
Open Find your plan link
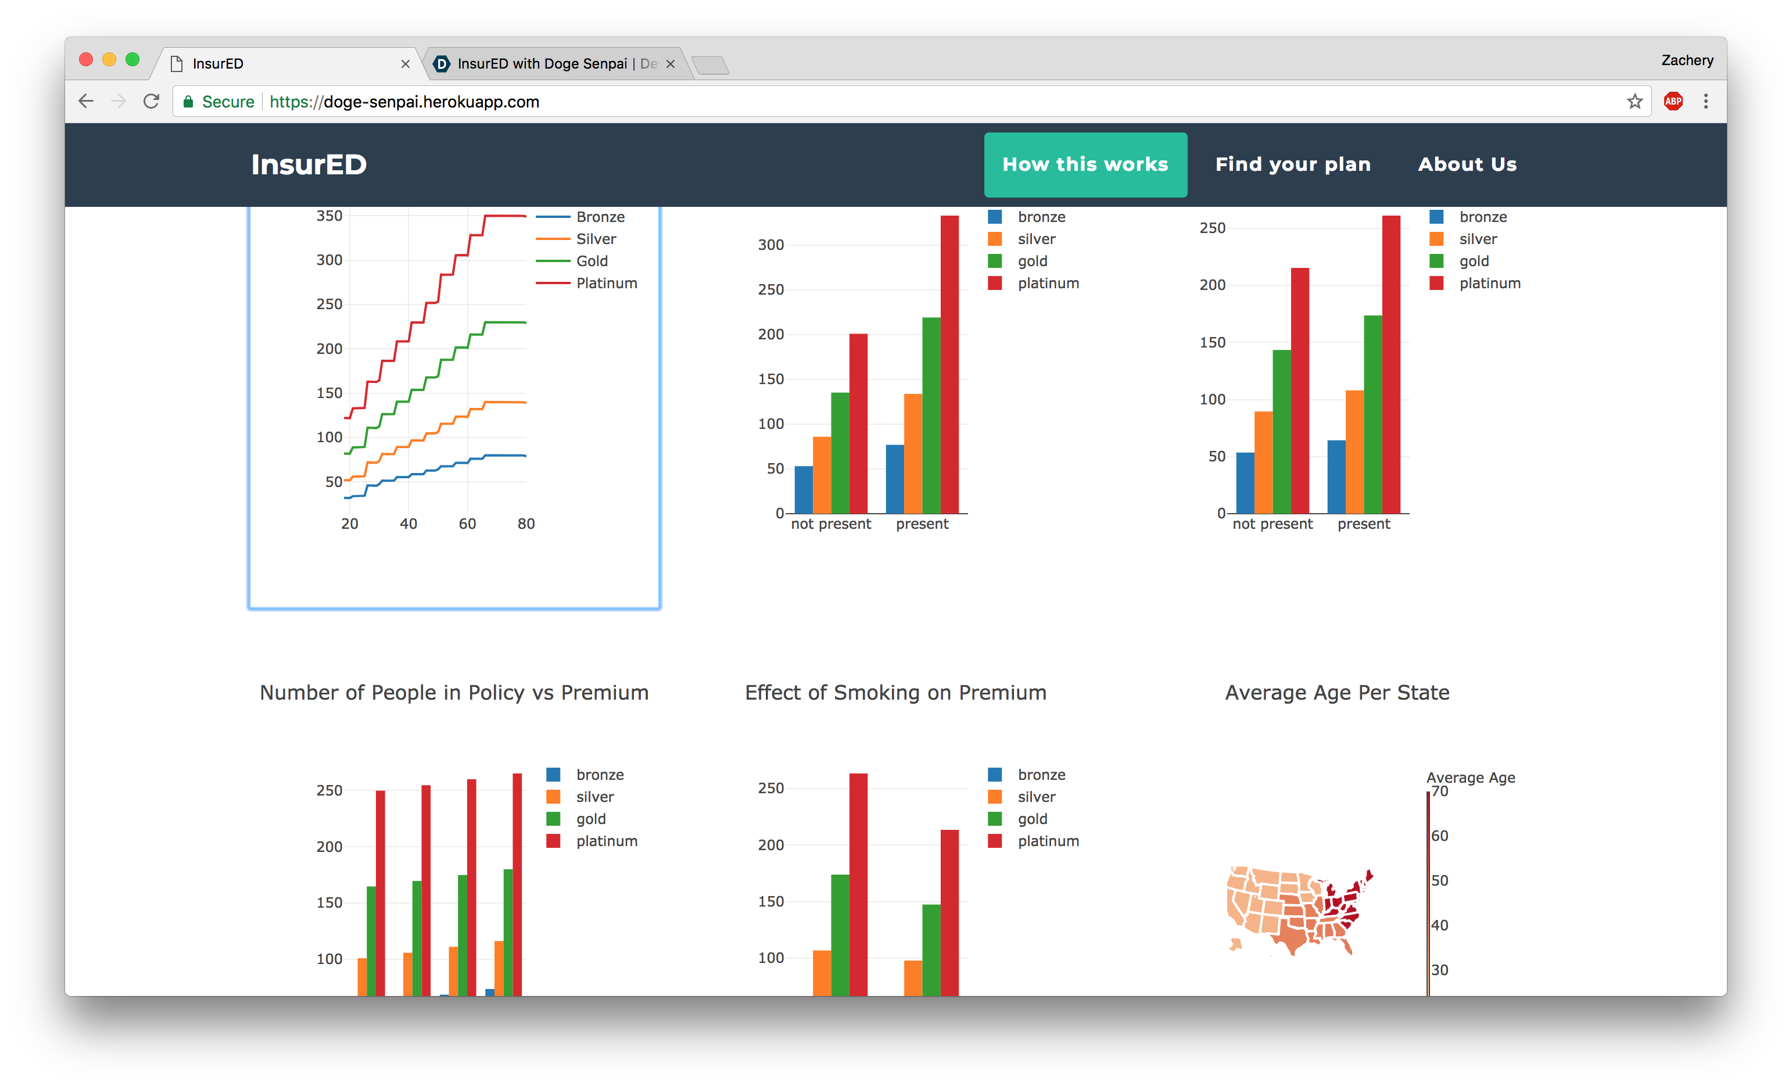pos(1292,164)
